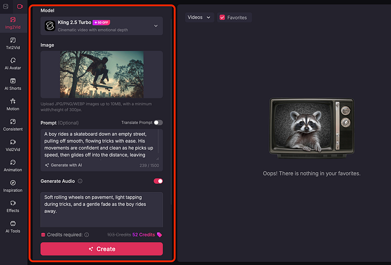Open the Animation tool
391x265 pixels.
(13, 165)
